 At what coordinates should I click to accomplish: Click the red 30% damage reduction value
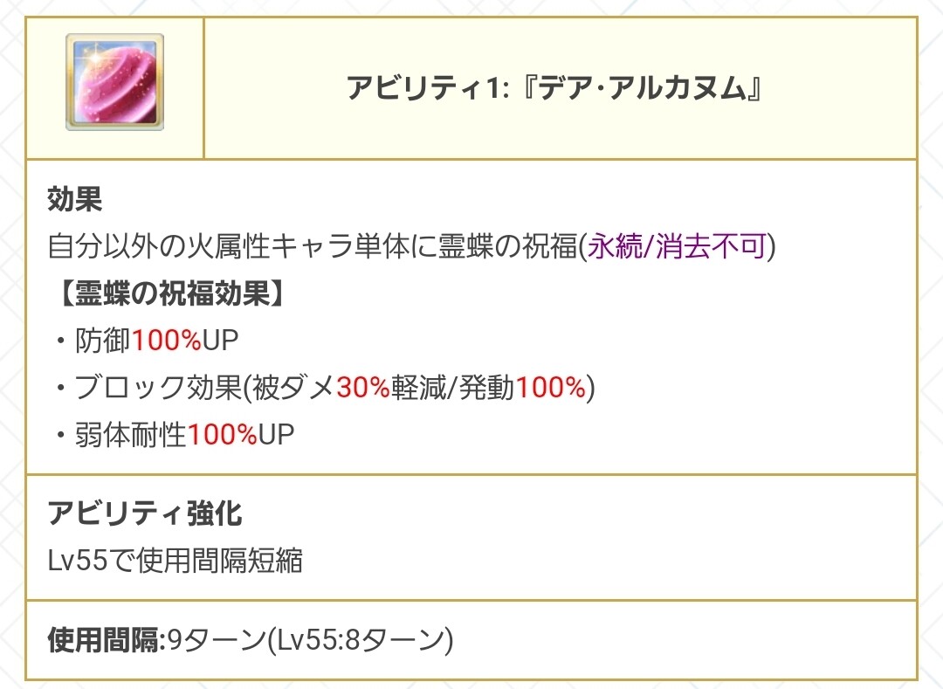[362, 388]
